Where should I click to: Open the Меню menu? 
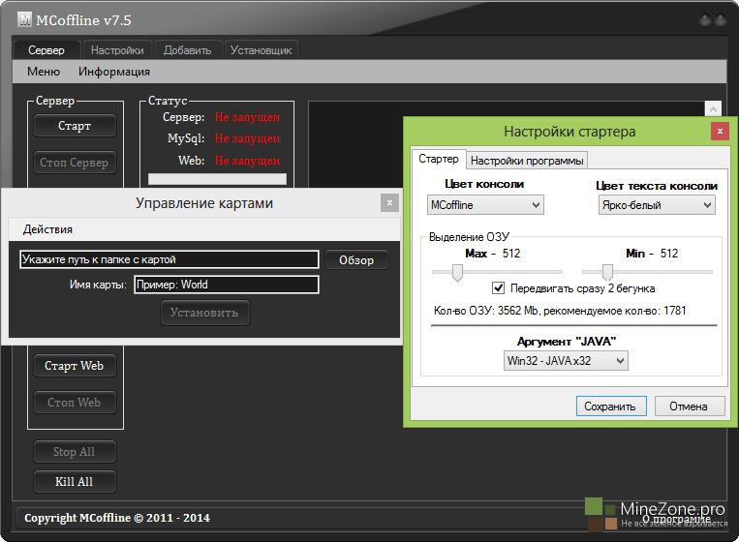pos(44,72)
